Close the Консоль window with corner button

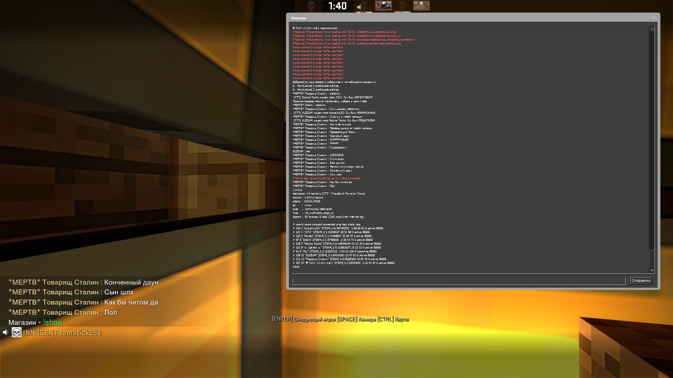654,18
